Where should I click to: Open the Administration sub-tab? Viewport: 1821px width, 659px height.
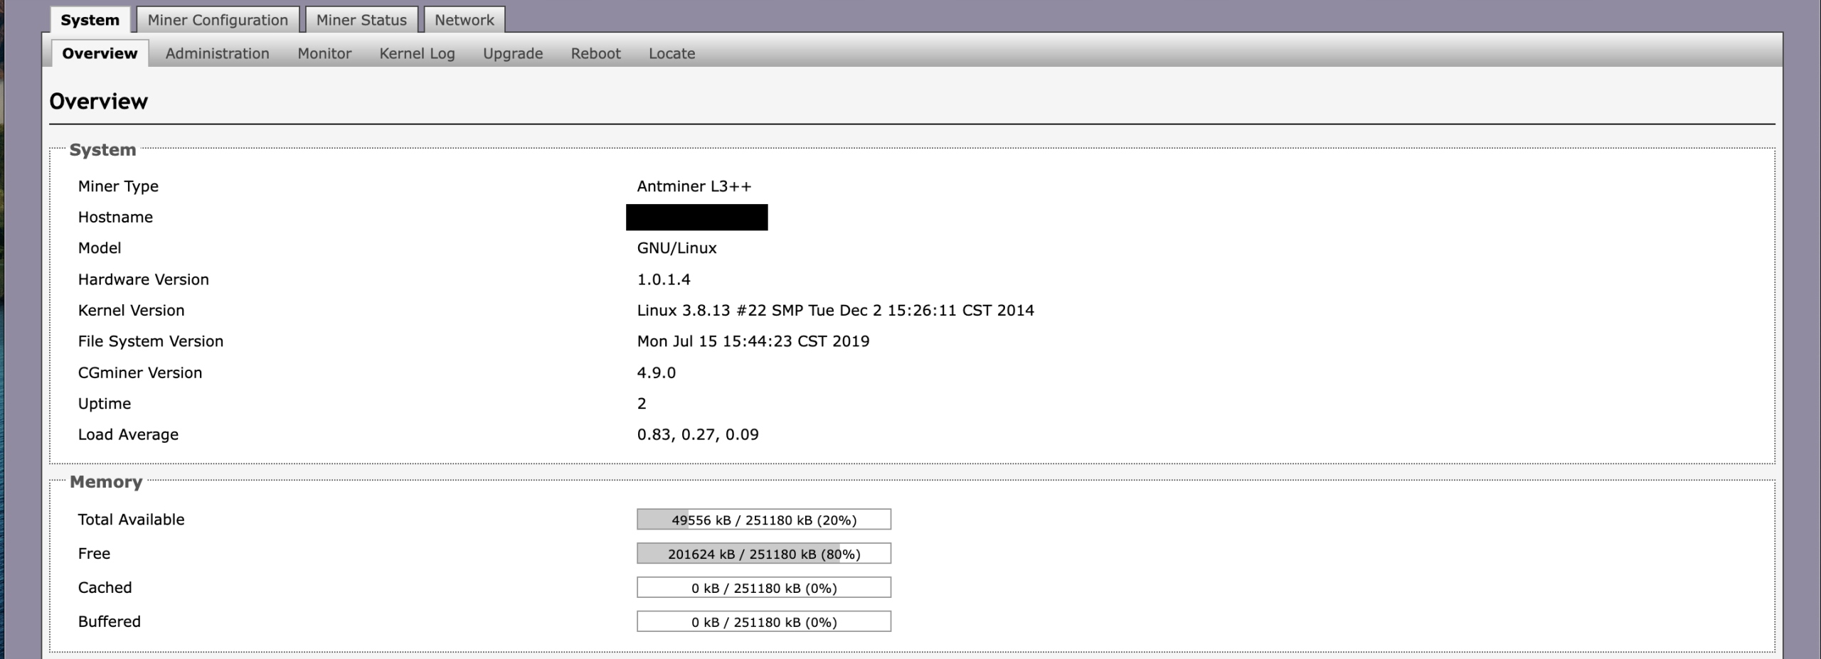[217, 53]
